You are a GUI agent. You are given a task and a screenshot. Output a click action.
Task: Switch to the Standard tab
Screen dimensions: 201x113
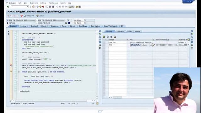tap(44, 26)
